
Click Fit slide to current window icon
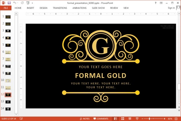176,119
